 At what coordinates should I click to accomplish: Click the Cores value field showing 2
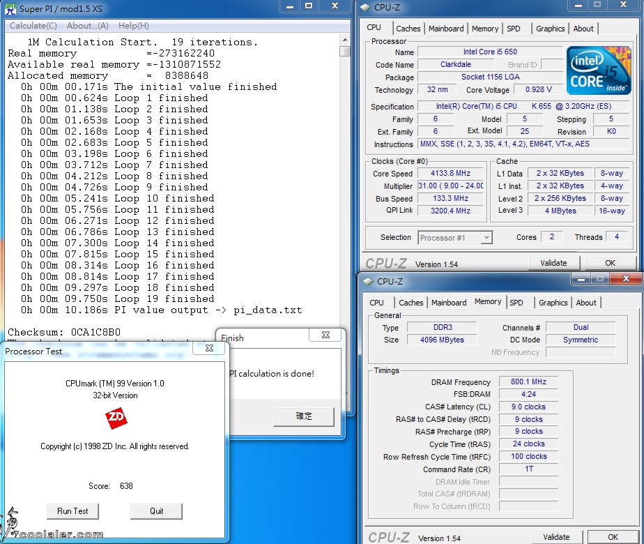[x=552, y=236]
